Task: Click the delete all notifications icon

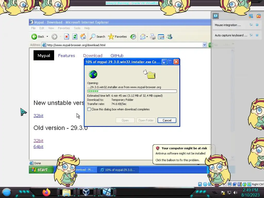Action: coord(258,16)
